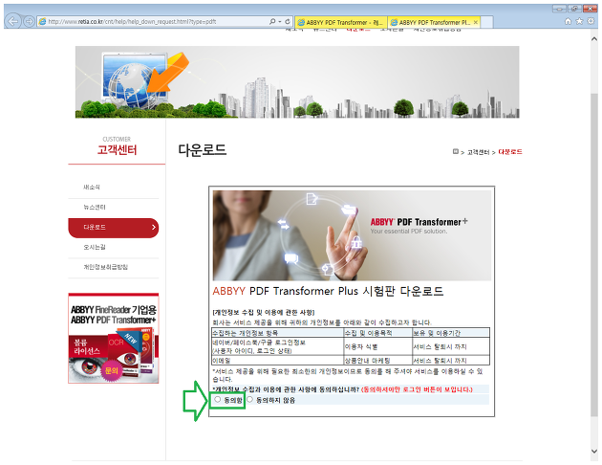Click 다운로드 in the breadcrumb

coord(510,152)
